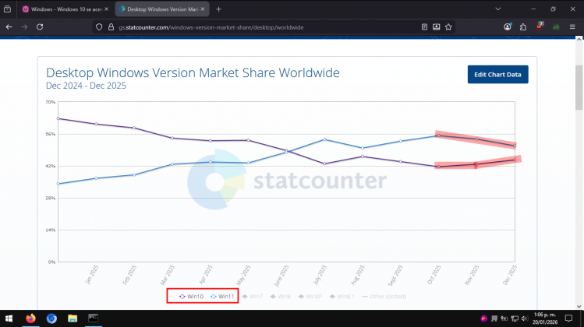Open the Firefox account icon

508,26
